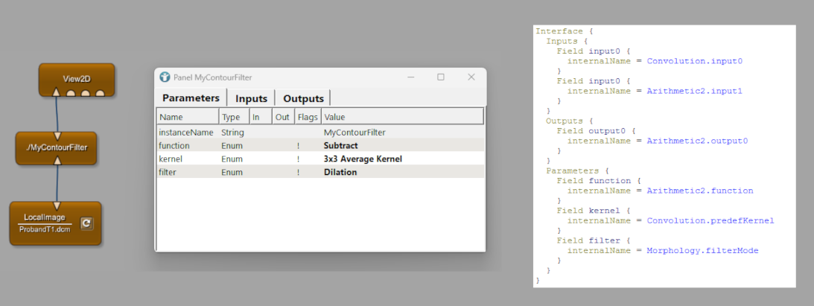The height and width of the screenshot is (306, 814).
Task: Click the MeVisLab panel window icon
Action: (164, 77)
